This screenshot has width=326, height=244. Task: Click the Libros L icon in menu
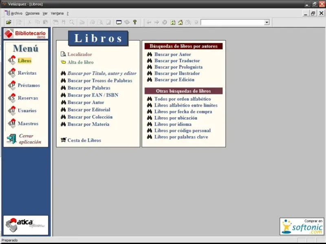coord(12,60)
